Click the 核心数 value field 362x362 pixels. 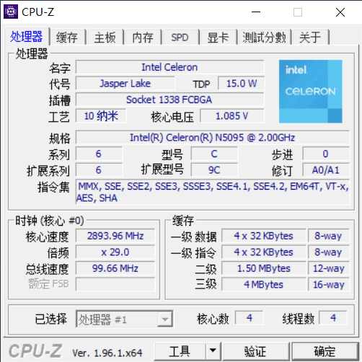pyautogui.click(x=250, y=318)
